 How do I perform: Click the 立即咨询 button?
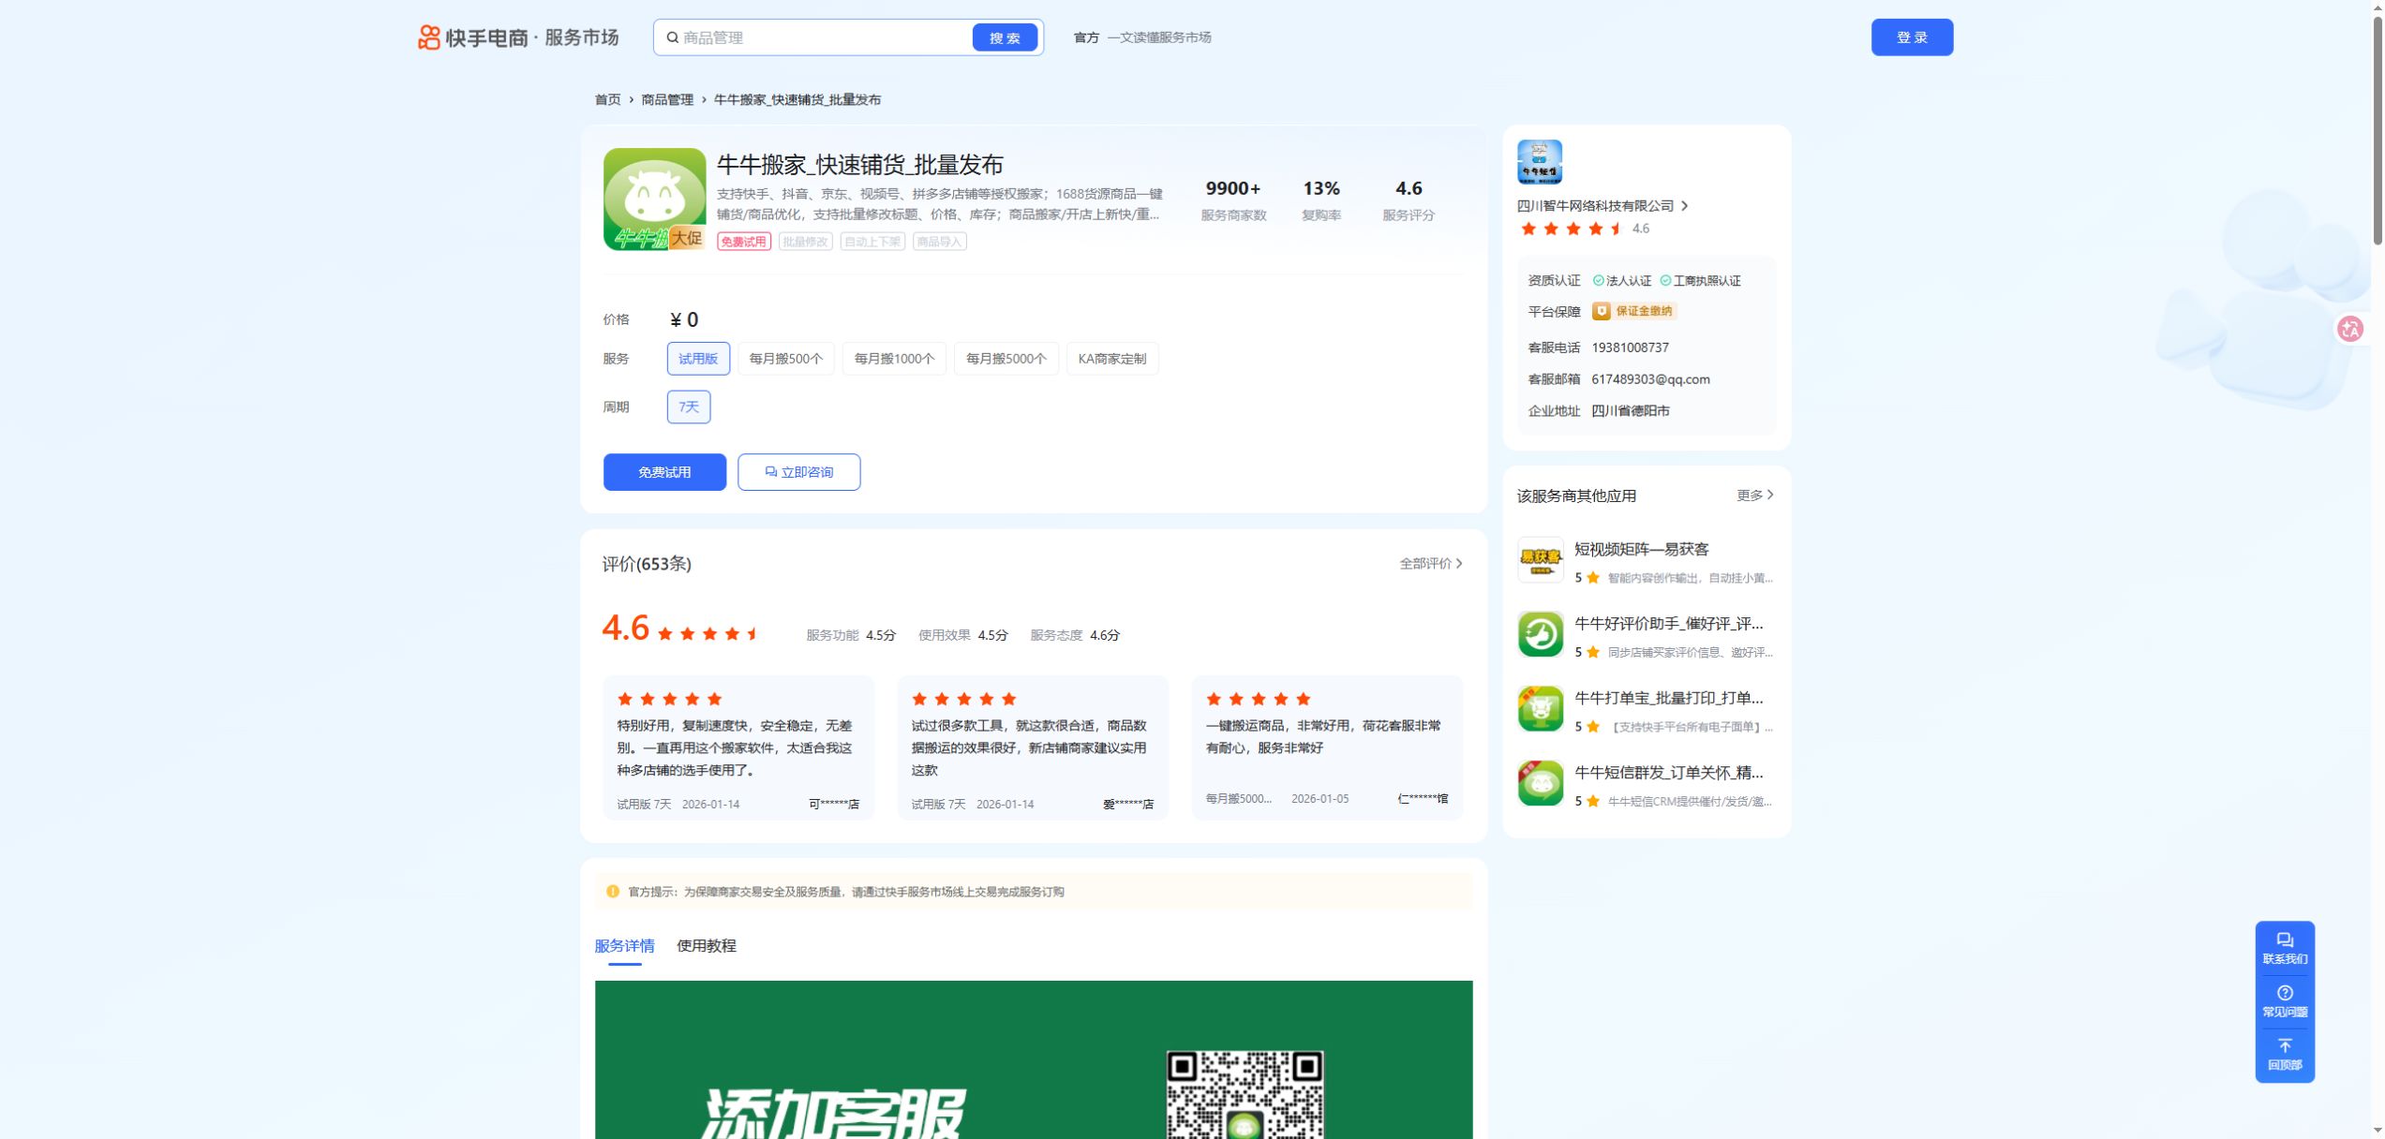(798, 472)
